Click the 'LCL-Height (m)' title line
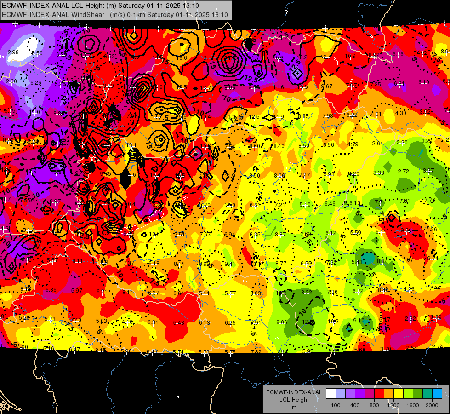 [101, 6]
